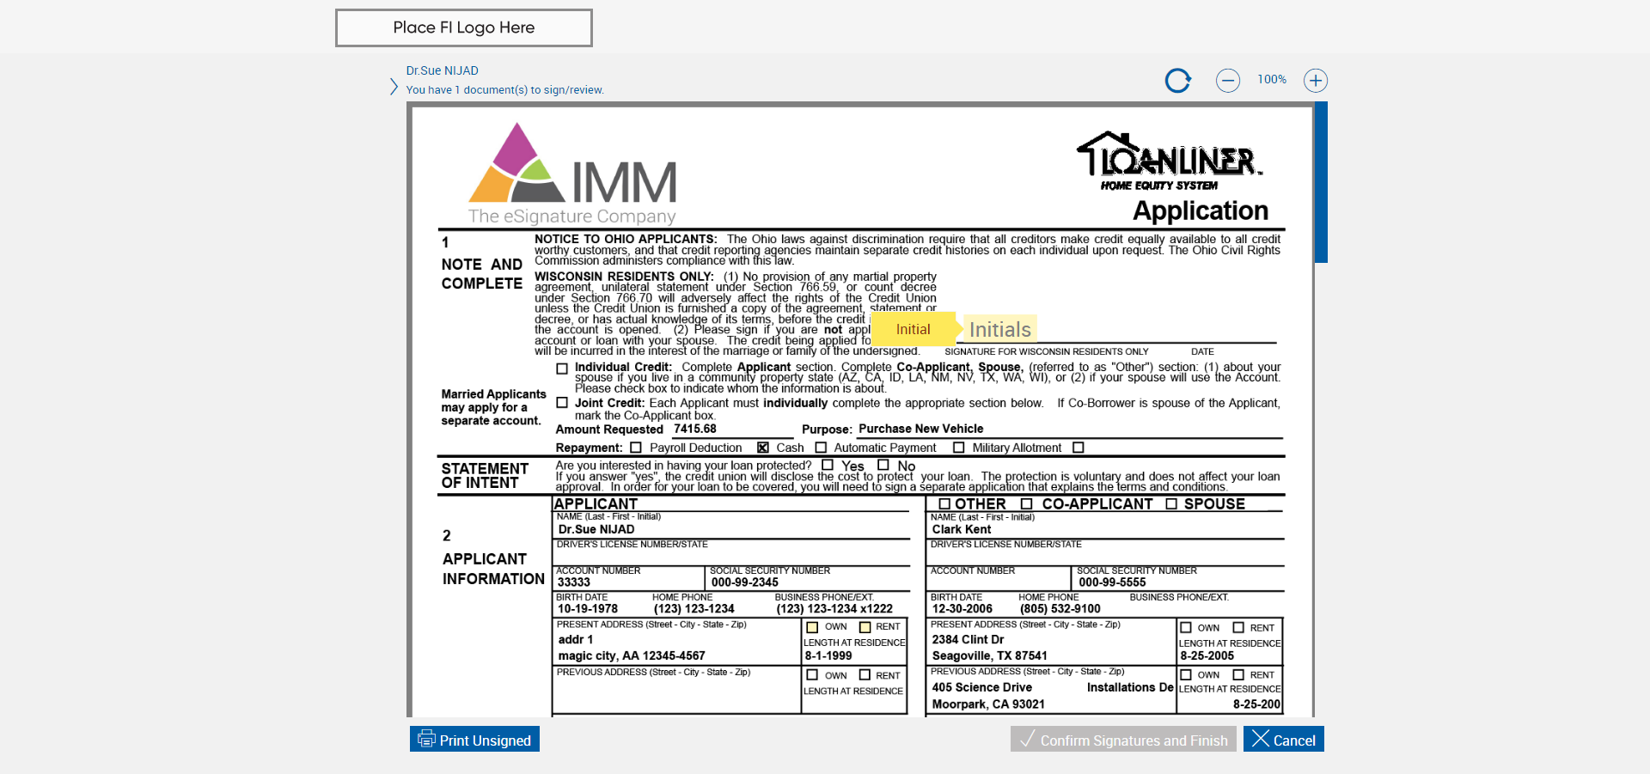
Task: Tick the CO-APPLICANT checkbox
Action: coord(1026,504)
